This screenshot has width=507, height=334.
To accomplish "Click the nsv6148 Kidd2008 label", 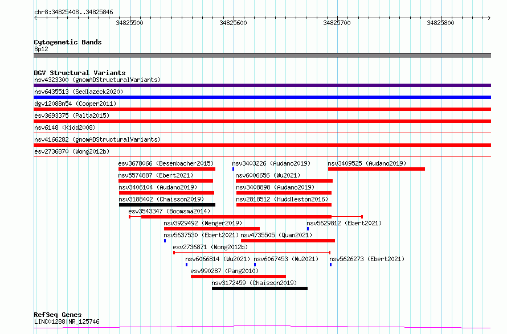I will click(65, 127).
